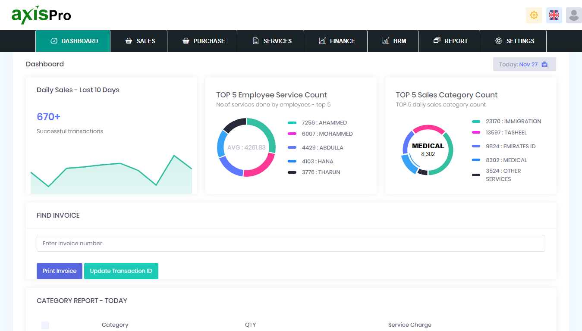Image resolution: width=582 pixels, height=331 pixels.
Task: Click '23170 : IMMIGRATION' legend text
Action: (513, 122)
